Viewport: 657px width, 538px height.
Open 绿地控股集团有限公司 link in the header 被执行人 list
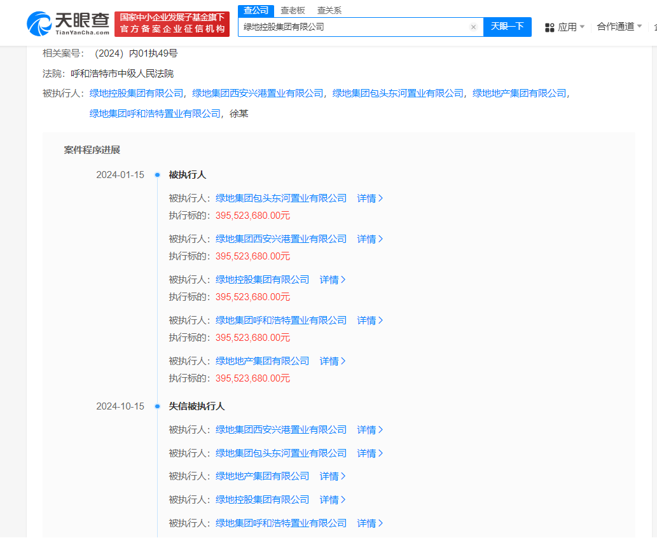[x=136, y=93]
